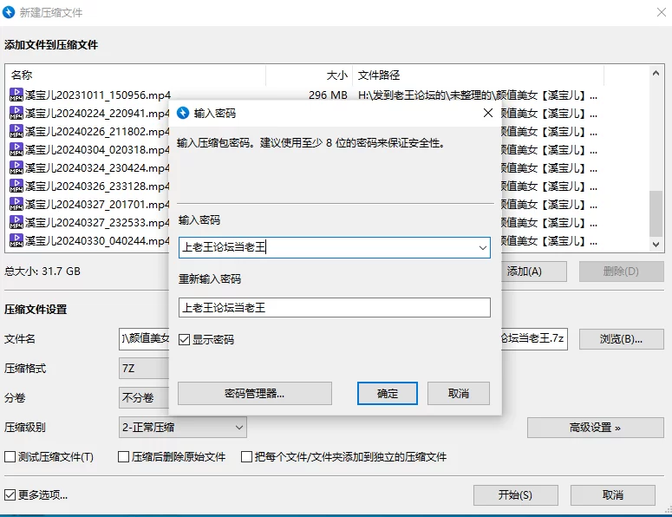Enable 压缩后删除原始文件 checkbox
The height and width of the screenshot is (517, 672).
tap(123, 457)
